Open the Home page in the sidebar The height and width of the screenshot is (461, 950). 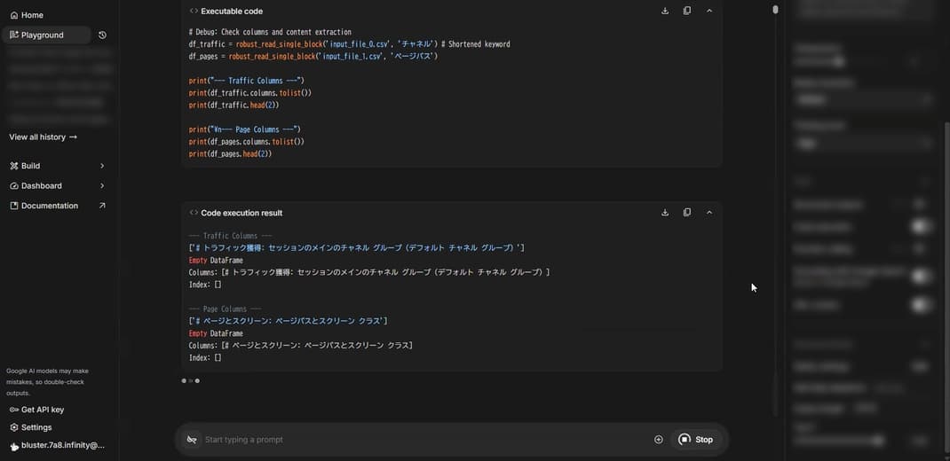point(27,15)
